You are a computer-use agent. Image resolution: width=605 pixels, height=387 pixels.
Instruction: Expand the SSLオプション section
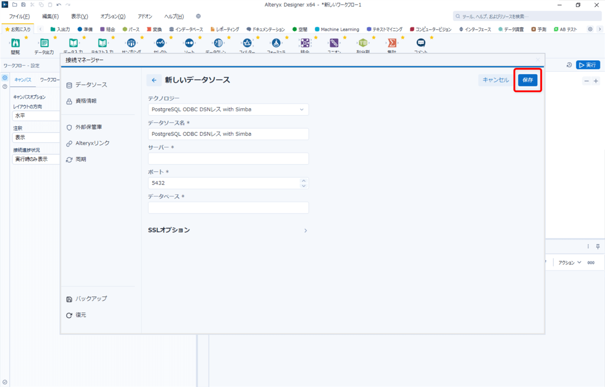click(x=228, y=230)
